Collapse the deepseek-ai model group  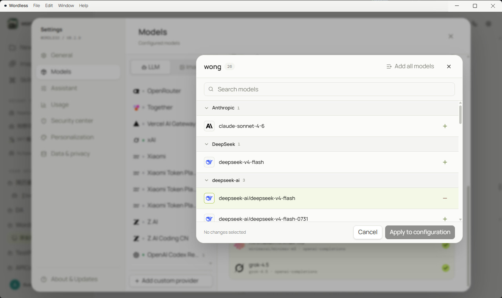[x=207, y=180]
